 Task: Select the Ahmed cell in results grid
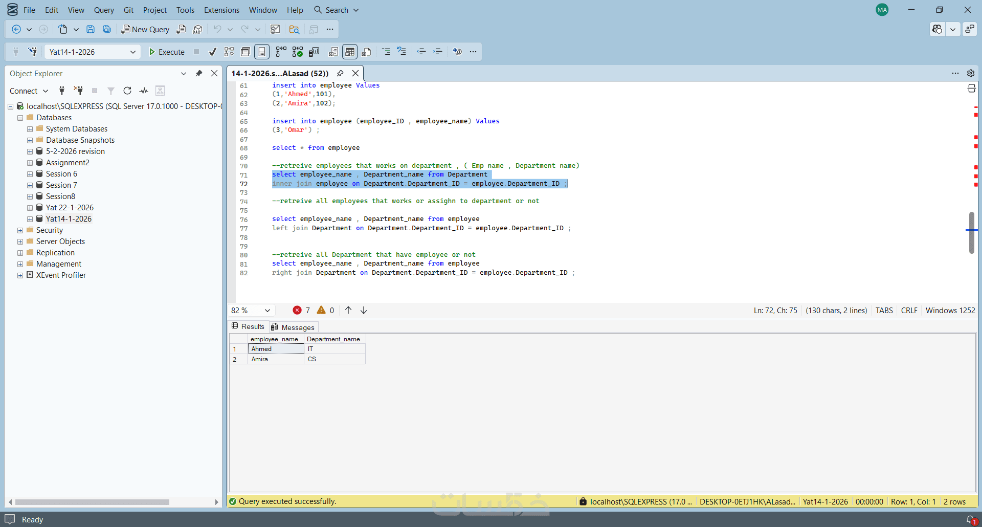(276, 349)
